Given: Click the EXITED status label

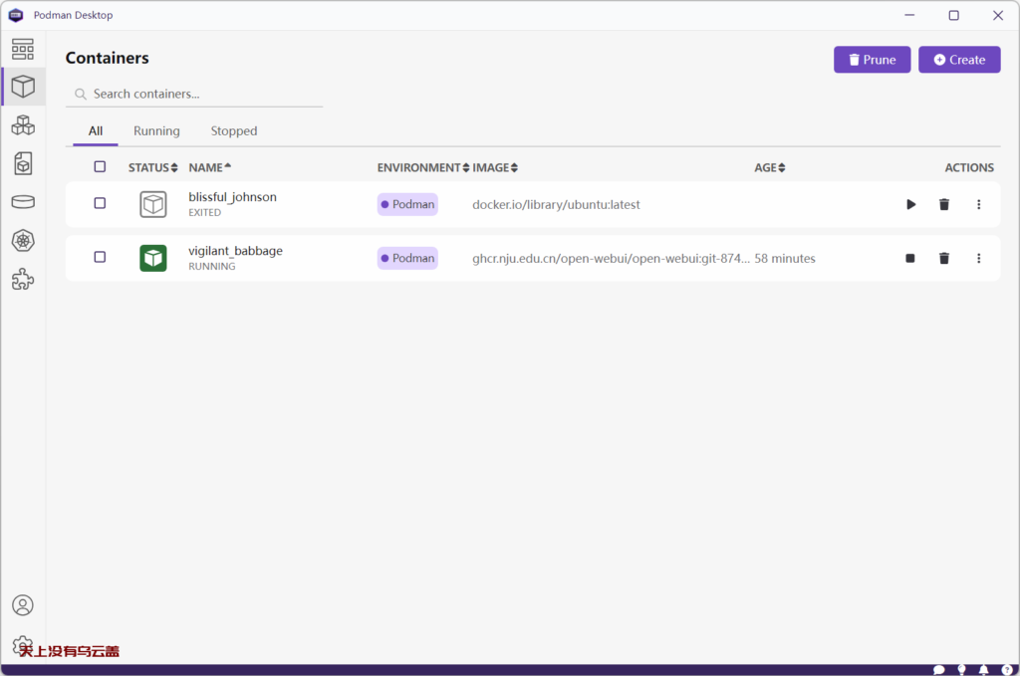Looking at the screenshot, I should click(205, 212).
